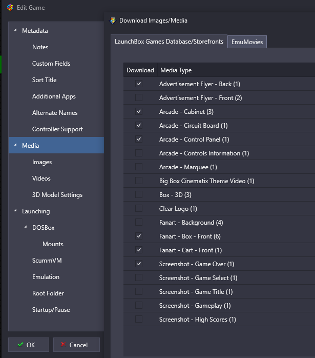This screenshot has height=358, width=315.
Task: Cancel the Edit Game dialog
Action: coord(77,345)
